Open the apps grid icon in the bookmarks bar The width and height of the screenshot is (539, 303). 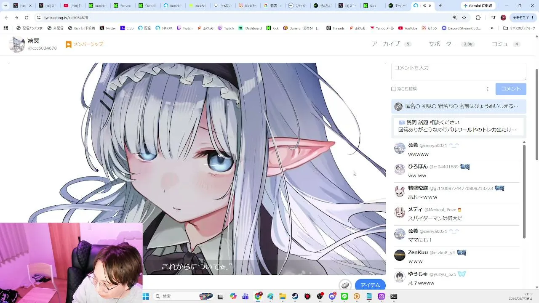[x=5, y=28]
